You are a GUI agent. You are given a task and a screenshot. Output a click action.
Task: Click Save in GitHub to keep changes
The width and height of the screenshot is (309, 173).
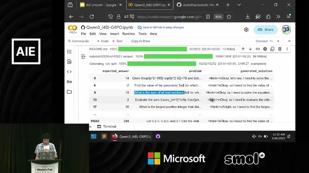click(161, 27)
